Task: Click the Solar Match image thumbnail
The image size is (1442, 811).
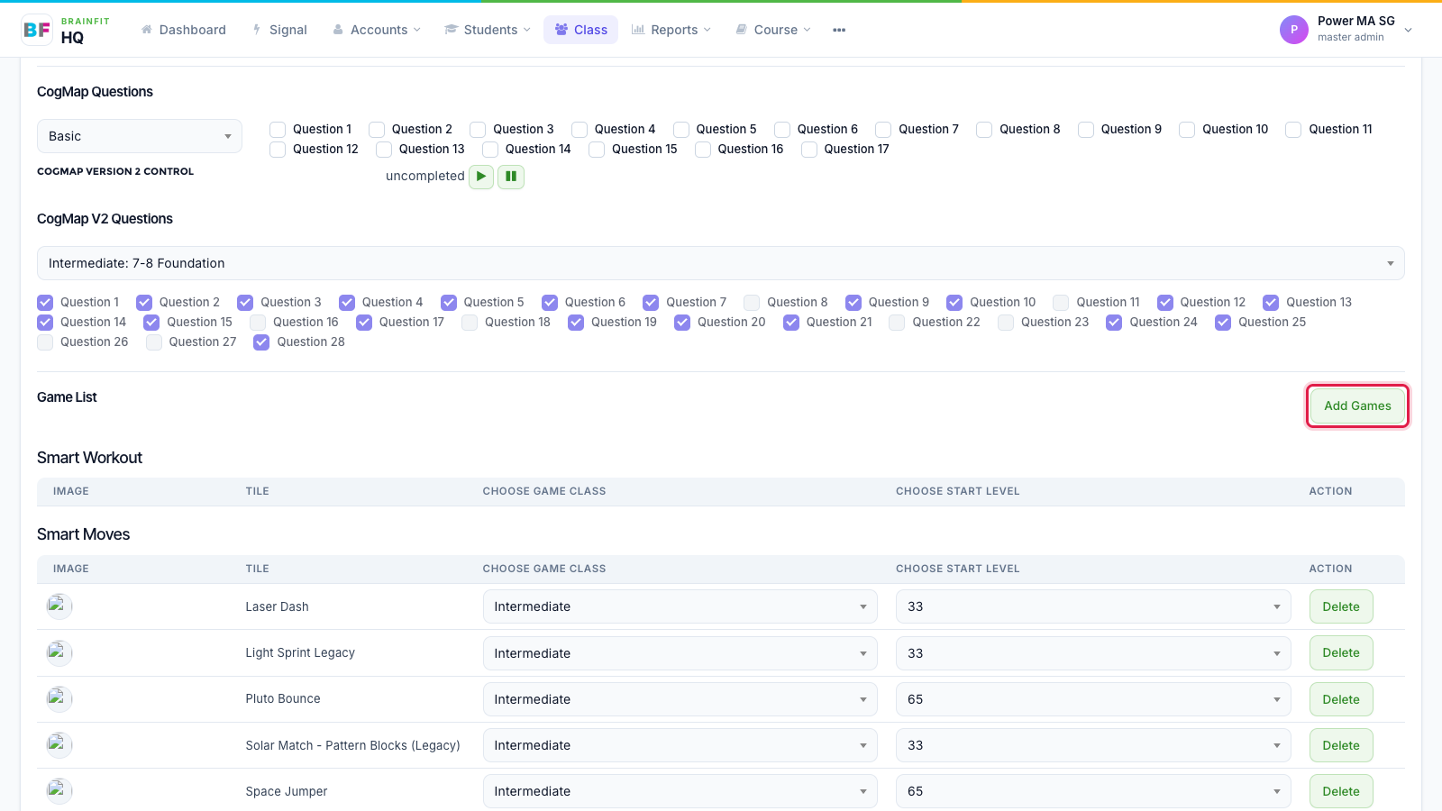Action: click(59, 745)
